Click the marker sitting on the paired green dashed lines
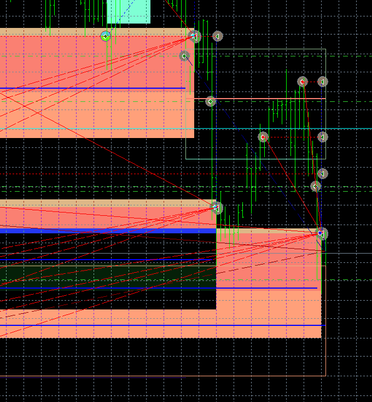Viewport: 372px width, 402px height. [x=316, y=186]
